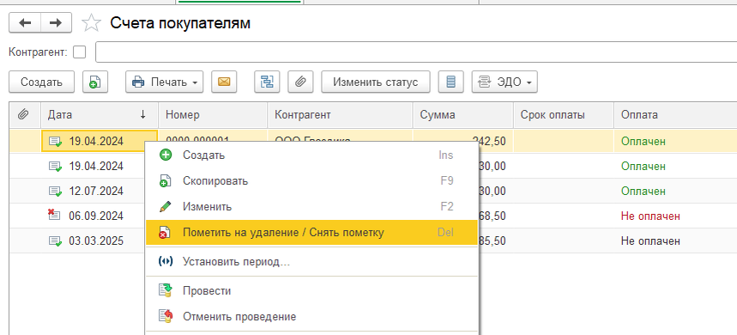Choose Скопировать from the context menu

311,180
